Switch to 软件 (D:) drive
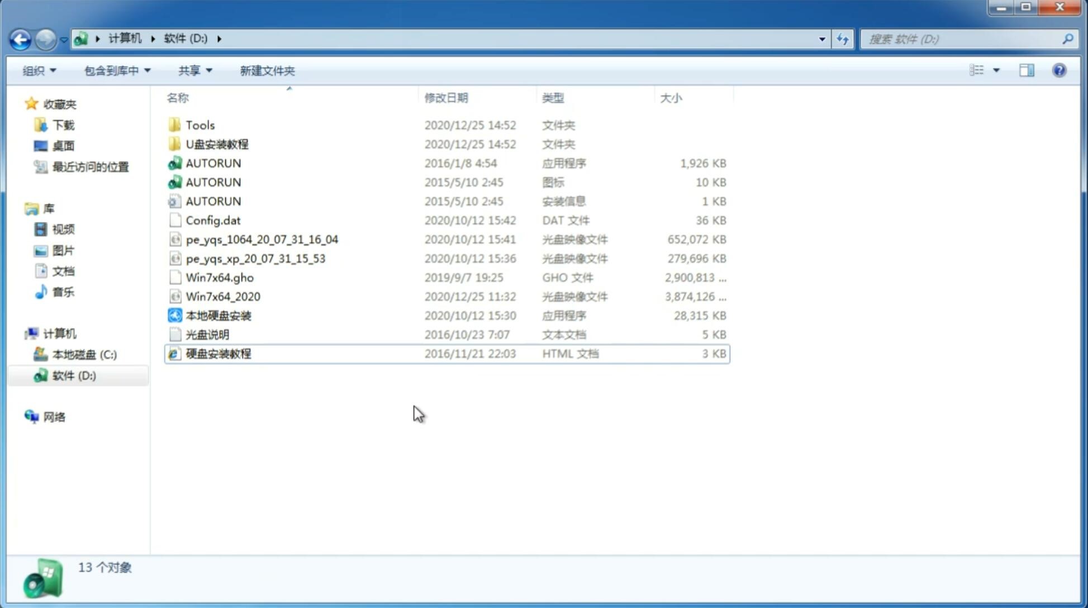Screen dimensions: 1088x608 (74, 376)
